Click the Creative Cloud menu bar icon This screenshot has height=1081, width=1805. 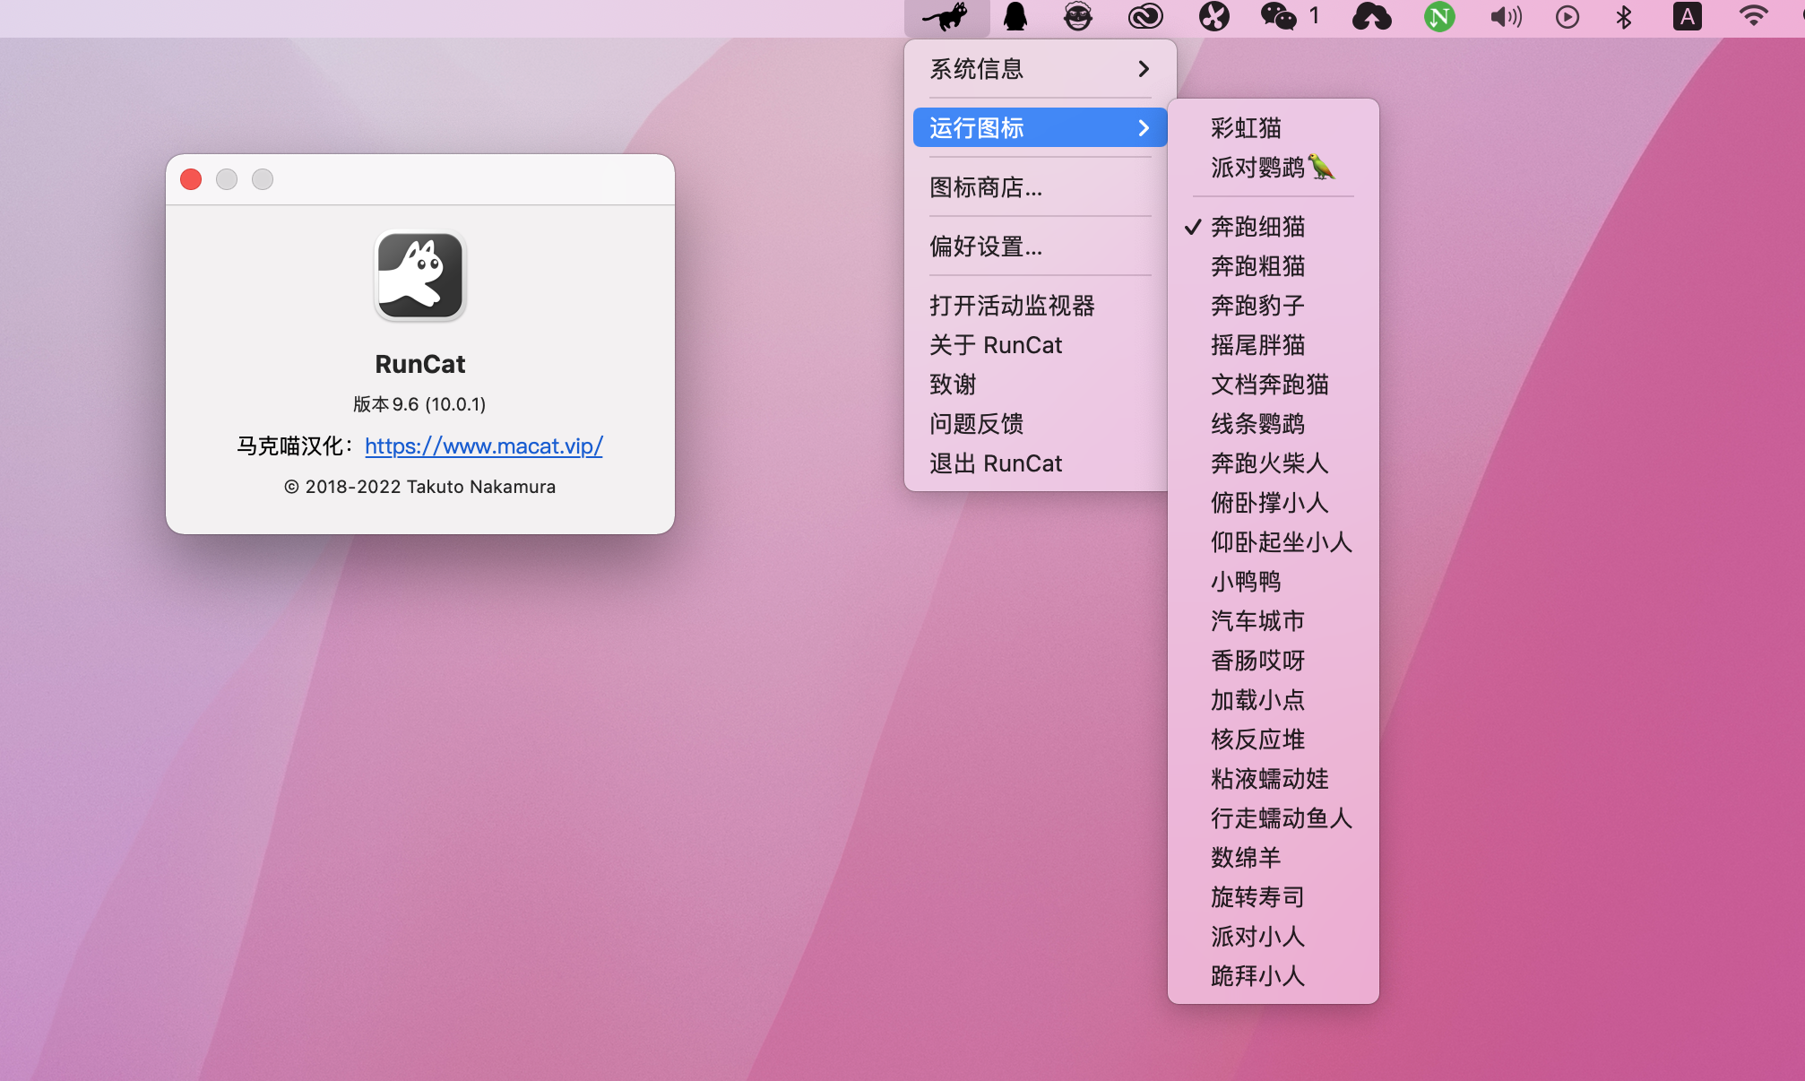(x=1144, y=17)
